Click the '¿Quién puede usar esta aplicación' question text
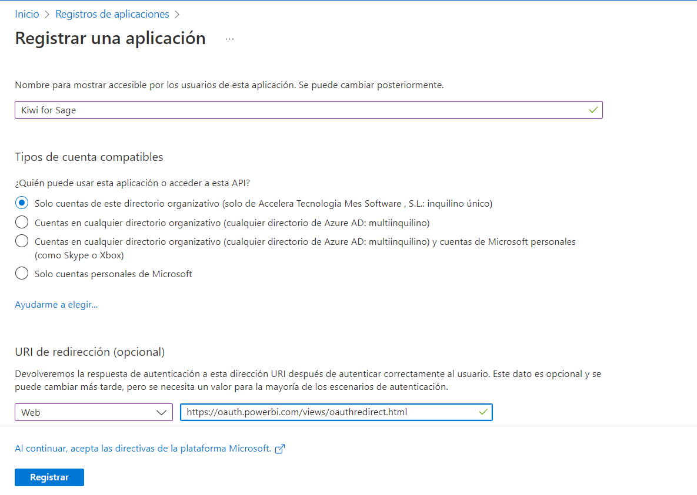Screen dimensions: 697x495 click(132, 183)
